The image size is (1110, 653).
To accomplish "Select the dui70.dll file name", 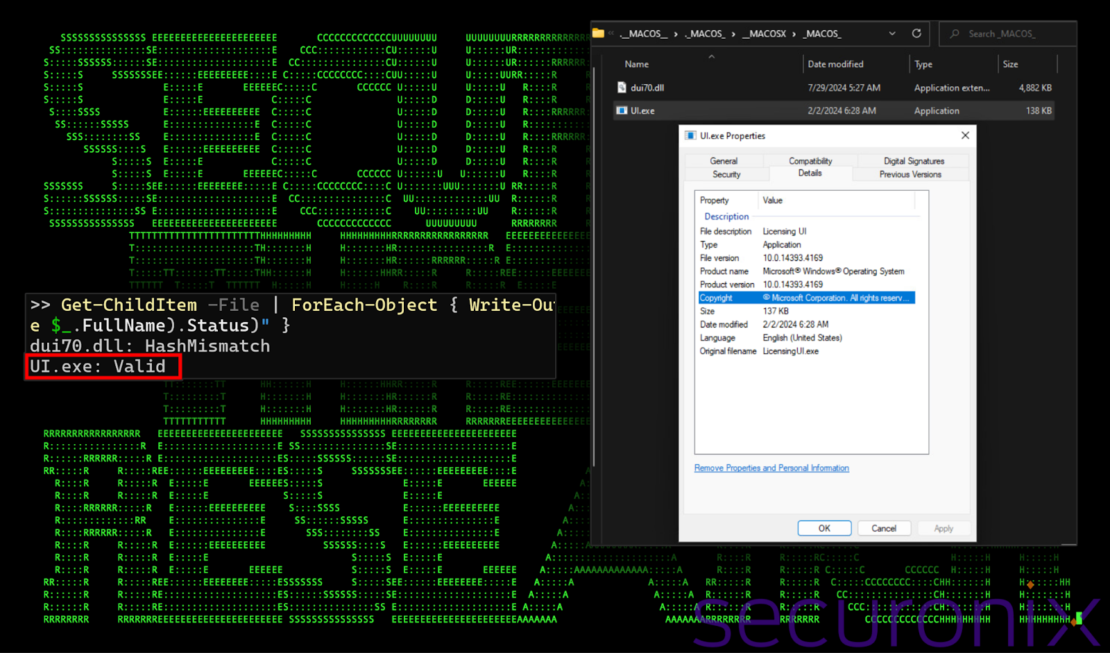I will coord(647,87).
